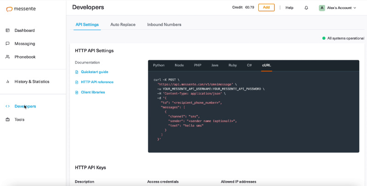Switch to the API Settings tab
The image size is (367, 186).
click(87, 25)
